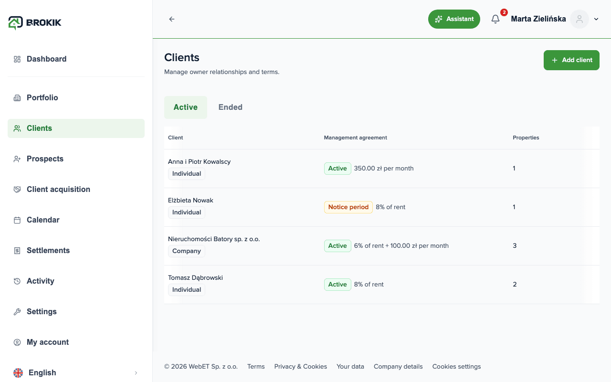Open the Terms link

[256, 367]
